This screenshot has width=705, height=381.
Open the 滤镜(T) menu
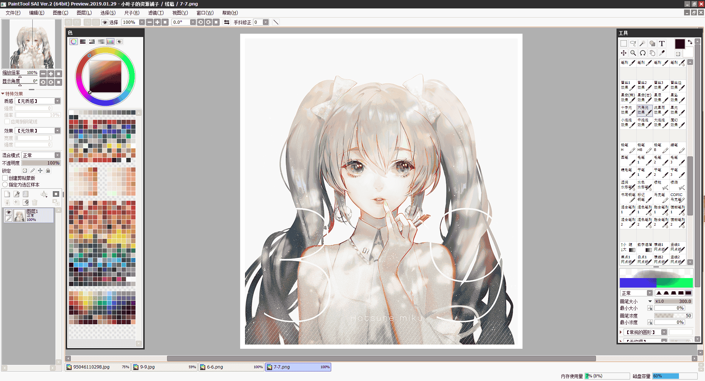[x=156, y=13]
